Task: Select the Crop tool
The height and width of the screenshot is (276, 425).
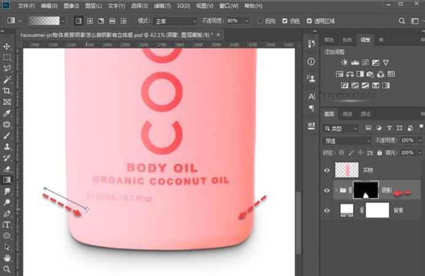Action: [x=7, y=91]
